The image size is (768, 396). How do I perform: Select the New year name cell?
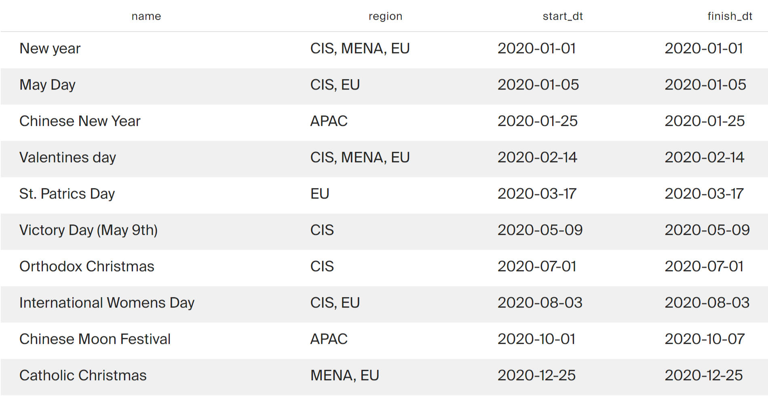[50, 48]
